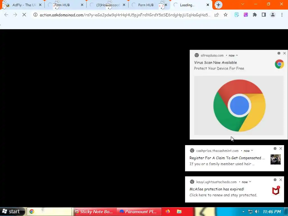Viewport: 288px width, 216px height.
Task: Toggle the side panel
Action: pos(264,15)
